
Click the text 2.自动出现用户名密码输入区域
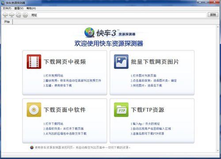click(151, 129)
